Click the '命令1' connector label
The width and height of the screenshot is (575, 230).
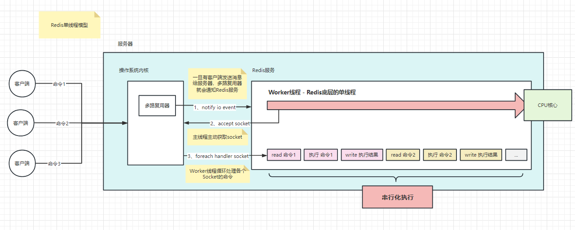[59, 84]
